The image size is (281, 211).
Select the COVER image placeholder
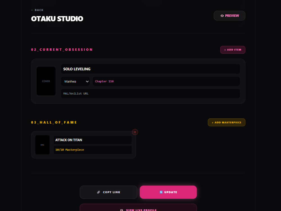[x=46, y=81]
